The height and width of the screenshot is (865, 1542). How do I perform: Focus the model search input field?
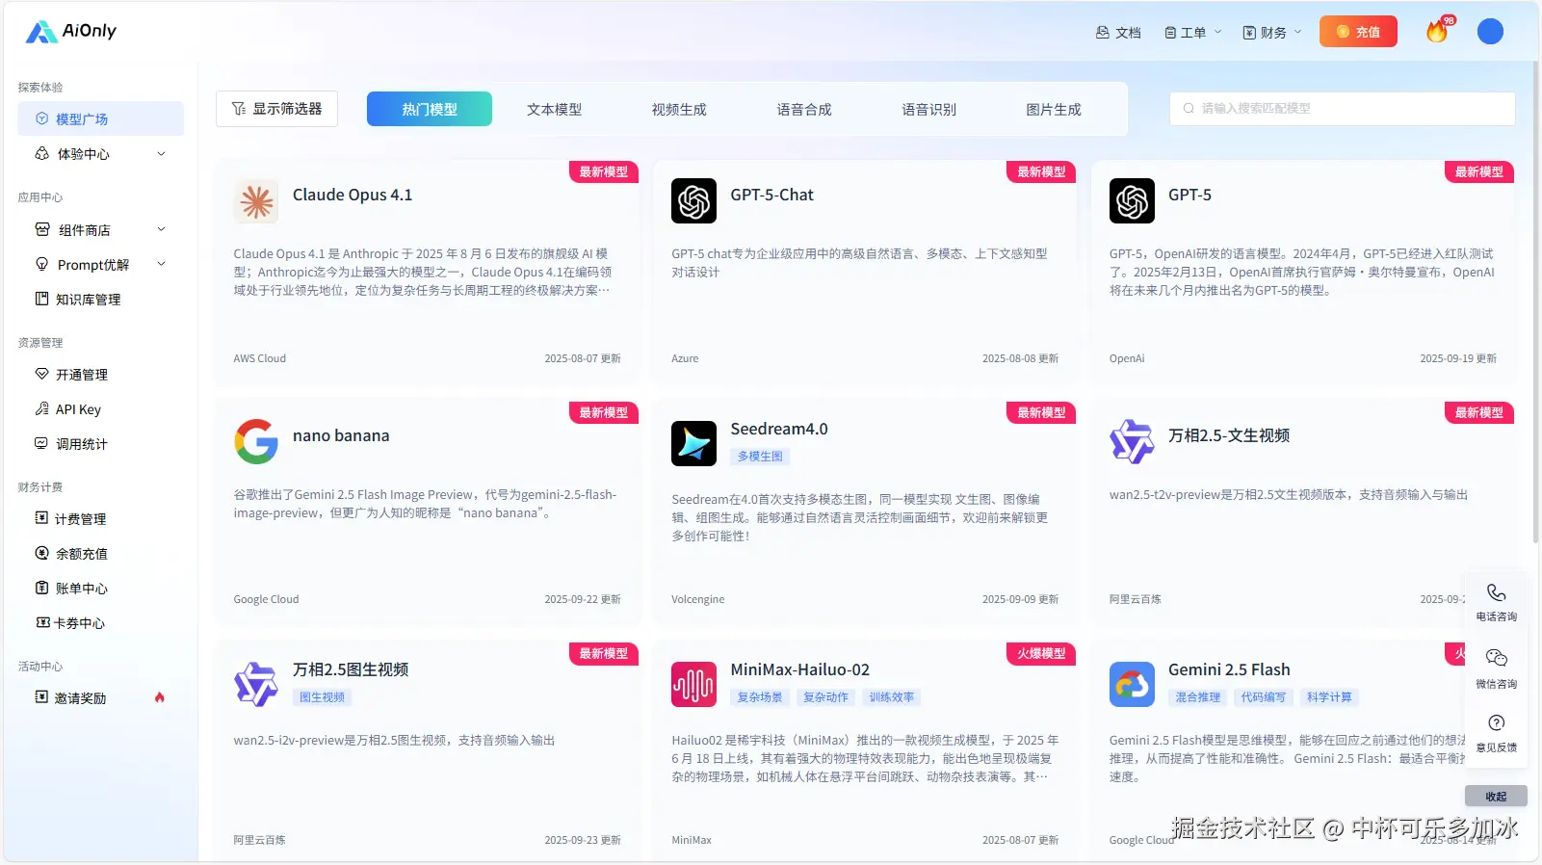click(x=1343, y=109)
